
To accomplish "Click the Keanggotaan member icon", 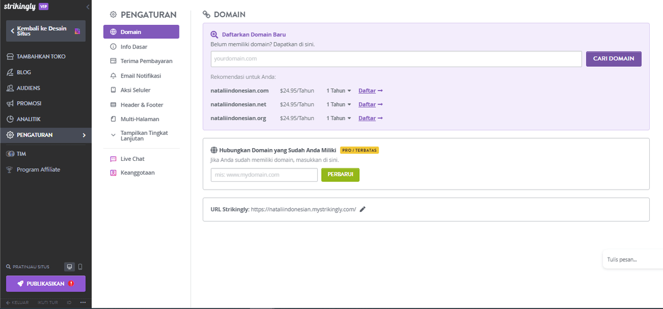I will click(113, 172).
